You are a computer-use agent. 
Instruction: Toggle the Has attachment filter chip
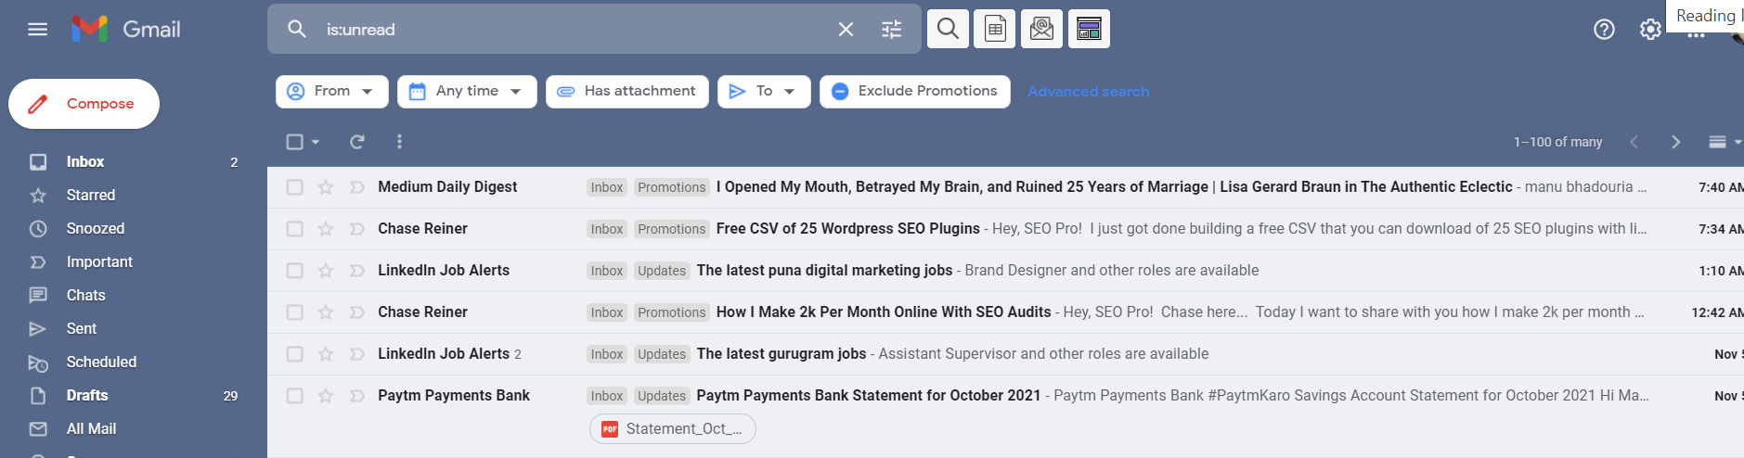(x=627, y=91)
